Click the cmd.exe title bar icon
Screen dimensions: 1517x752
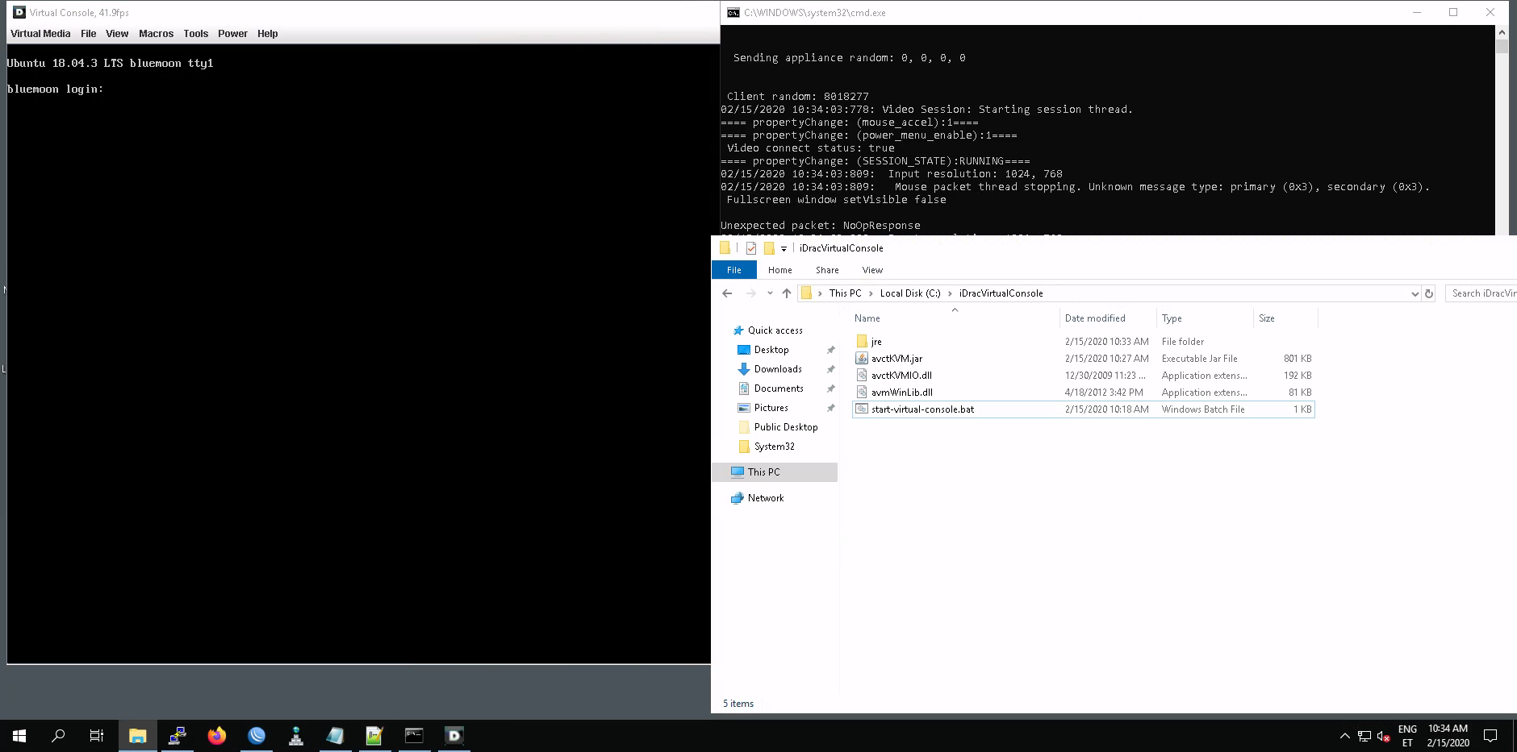click(733, 12)
